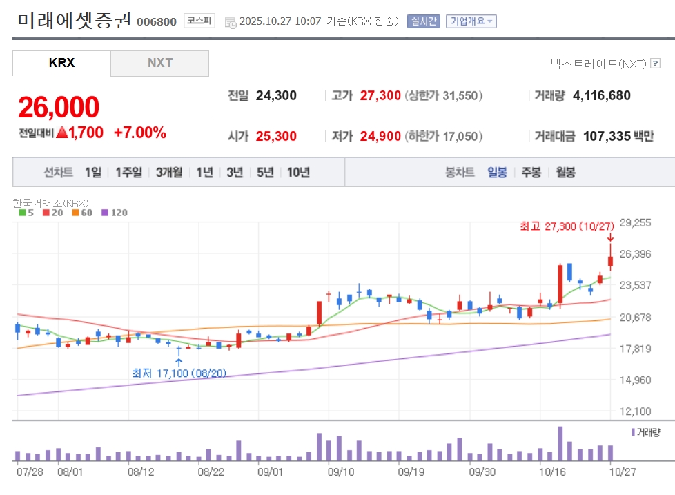Click the orange 60-day moving average legend

point(82,213)
